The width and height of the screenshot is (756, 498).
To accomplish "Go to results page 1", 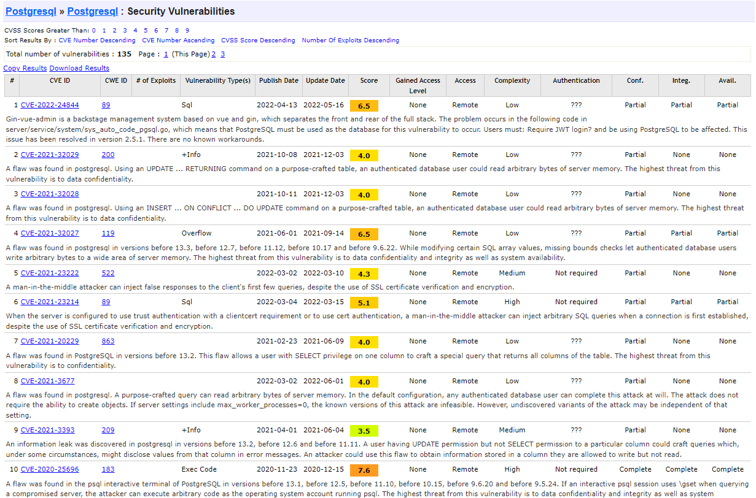I will [x=166, y=54].
